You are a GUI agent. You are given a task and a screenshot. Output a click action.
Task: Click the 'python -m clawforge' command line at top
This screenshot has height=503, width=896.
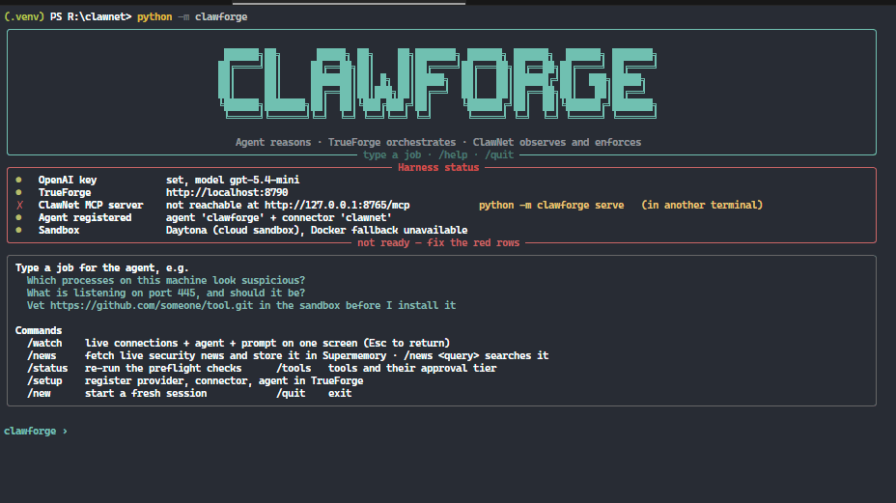192,16
